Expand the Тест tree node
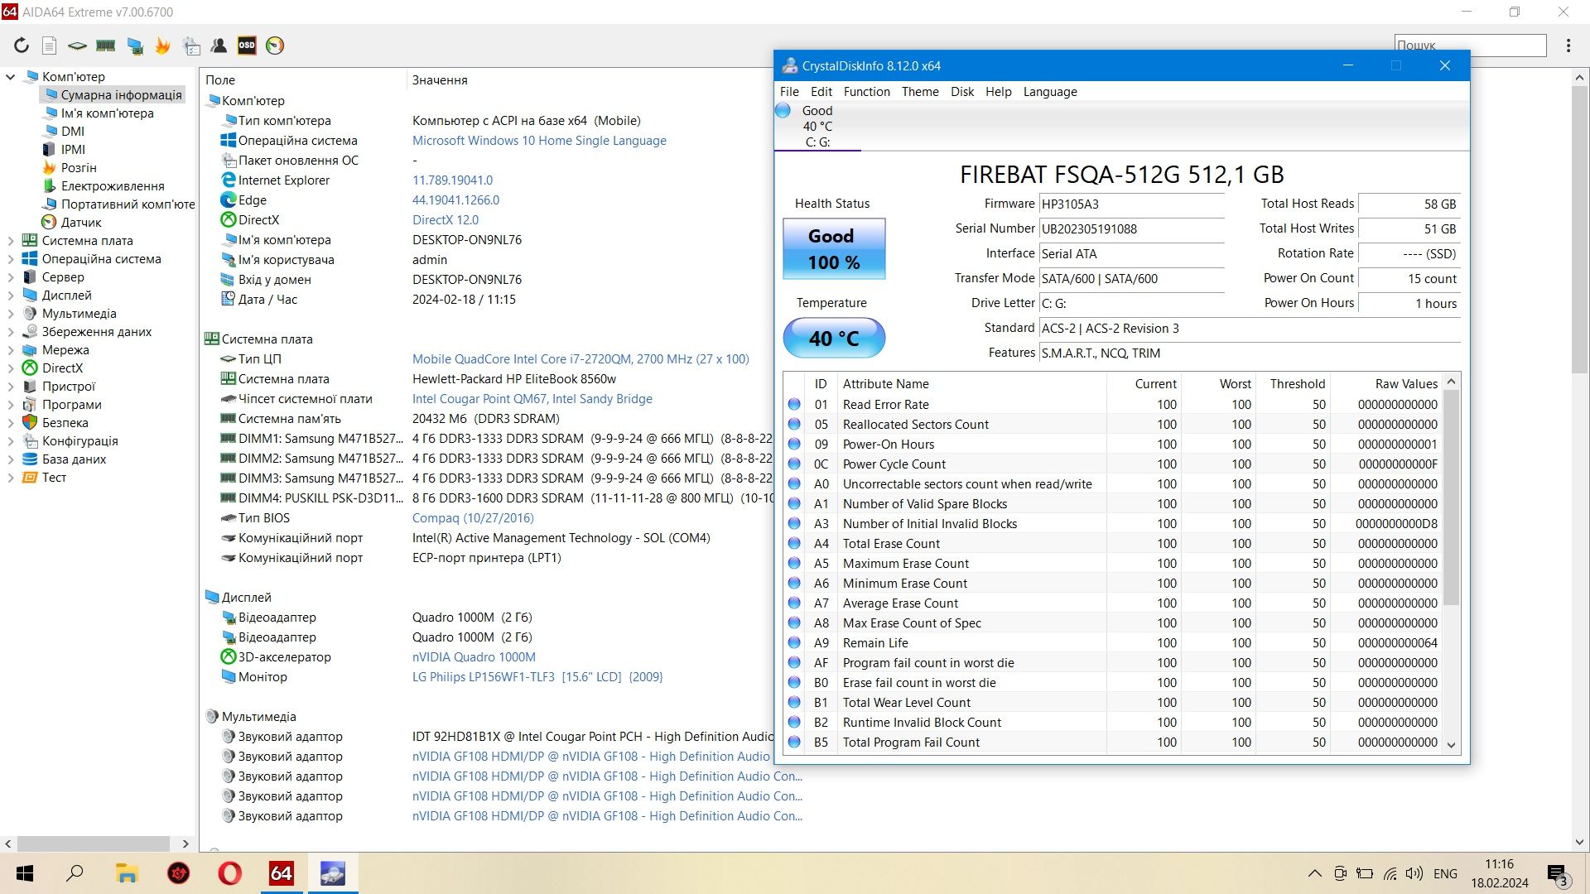The image size is (1590, 894). (x=11, y=477)
